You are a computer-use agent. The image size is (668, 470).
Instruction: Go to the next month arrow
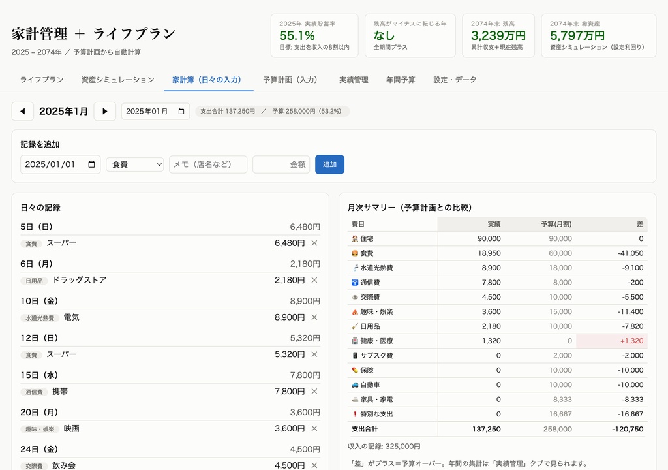105,112
